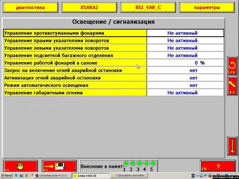The height and width of the screenshot is (179, 239).
Task: Open the Пуск start menu
Action: click(6, 176)
